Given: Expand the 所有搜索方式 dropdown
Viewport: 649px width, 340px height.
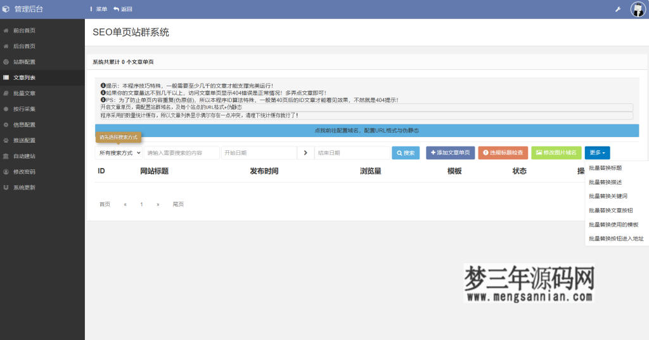Looking at the screenshot, I should pos(119,153).
